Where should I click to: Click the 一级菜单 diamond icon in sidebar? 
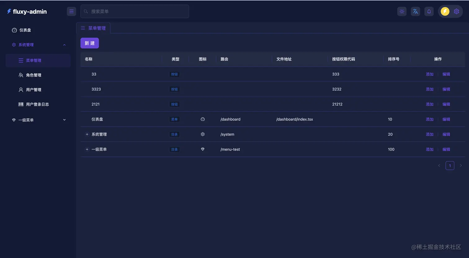(x=14, y=120)
